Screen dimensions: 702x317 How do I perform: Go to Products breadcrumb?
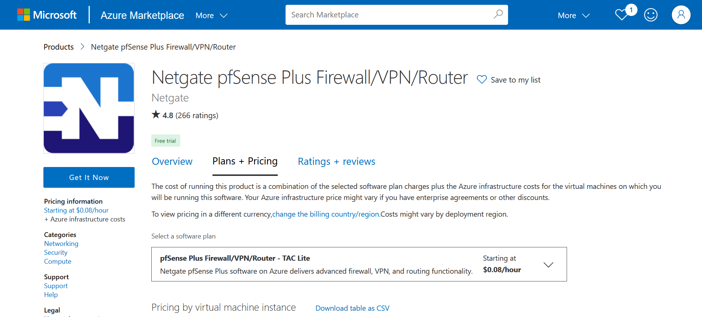(x=59, y=47)
